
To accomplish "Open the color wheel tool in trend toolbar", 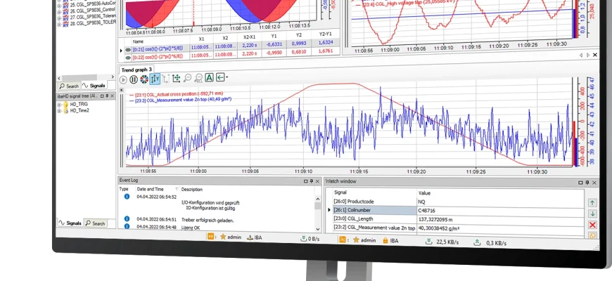I will coord(144,79).
